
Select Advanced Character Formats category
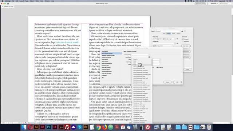pos(108,55)
